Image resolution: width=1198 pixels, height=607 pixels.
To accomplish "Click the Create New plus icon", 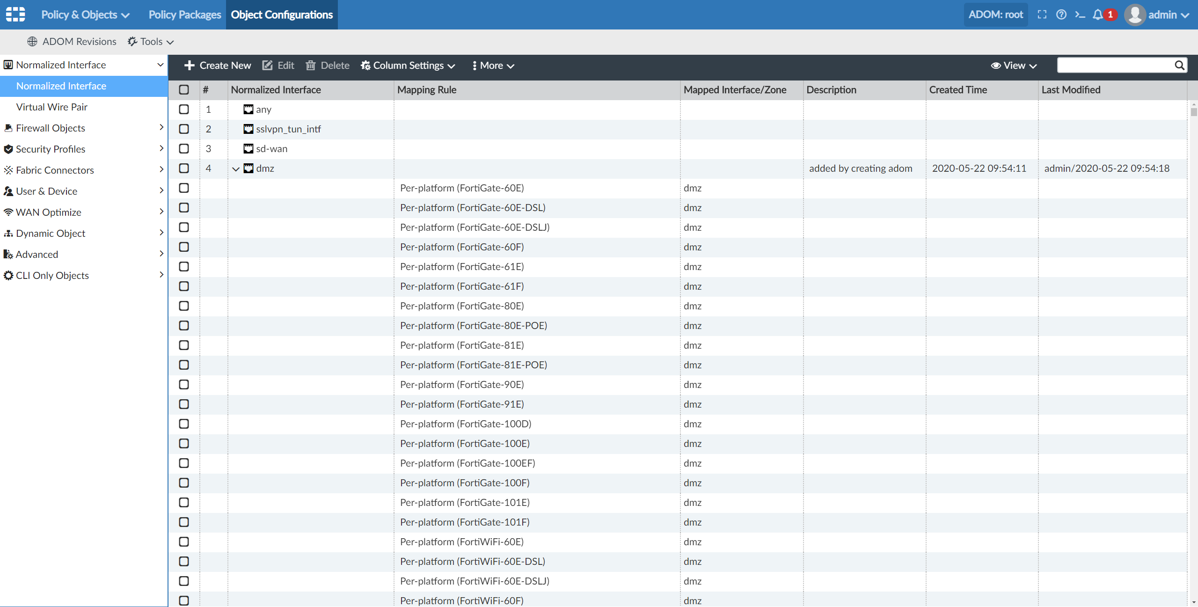I will (190, 66).
